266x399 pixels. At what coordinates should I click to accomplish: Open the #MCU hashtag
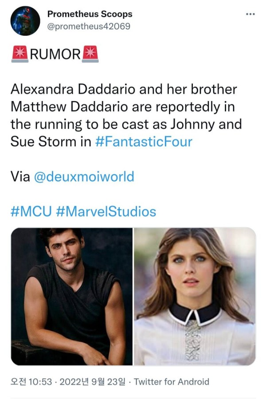31,211
